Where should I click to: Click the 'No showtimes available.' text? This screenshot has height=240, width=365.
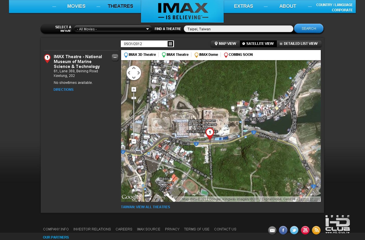[x=73, y=83]
